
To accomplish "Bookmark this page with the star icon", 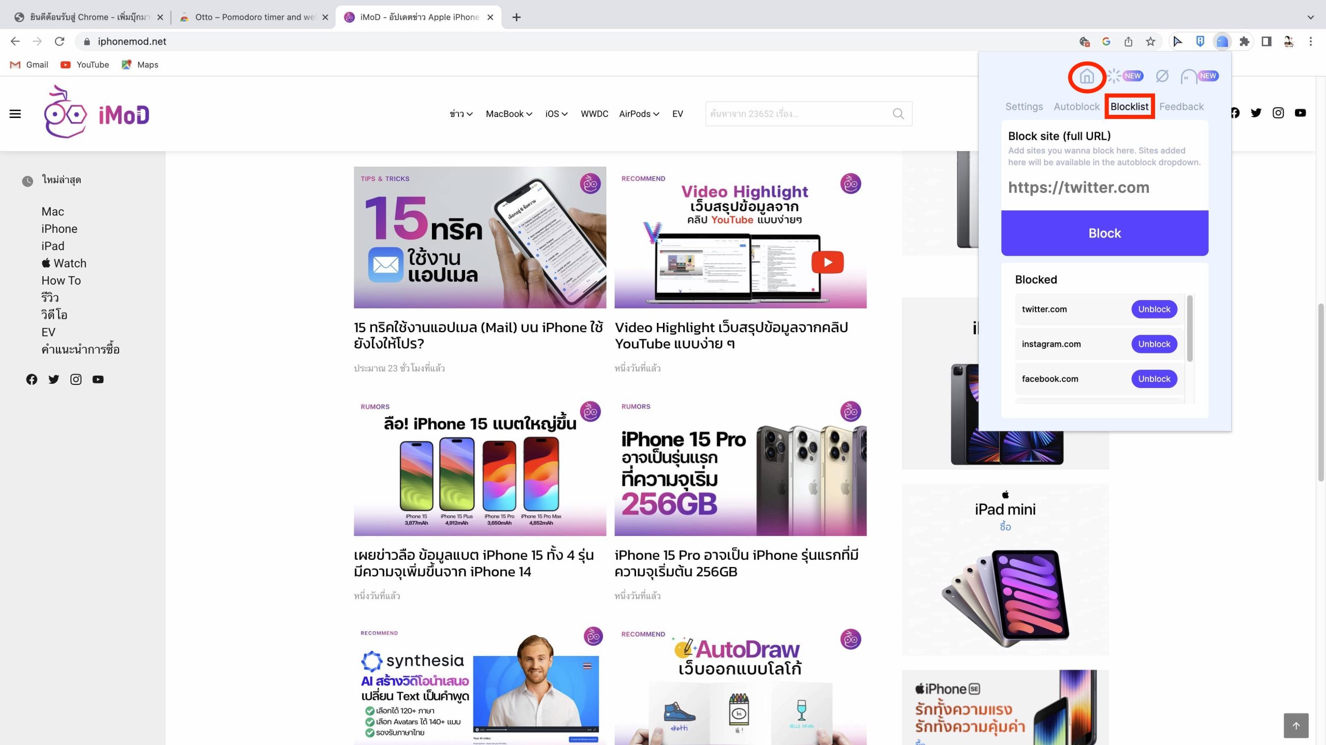I will 1150,41.
